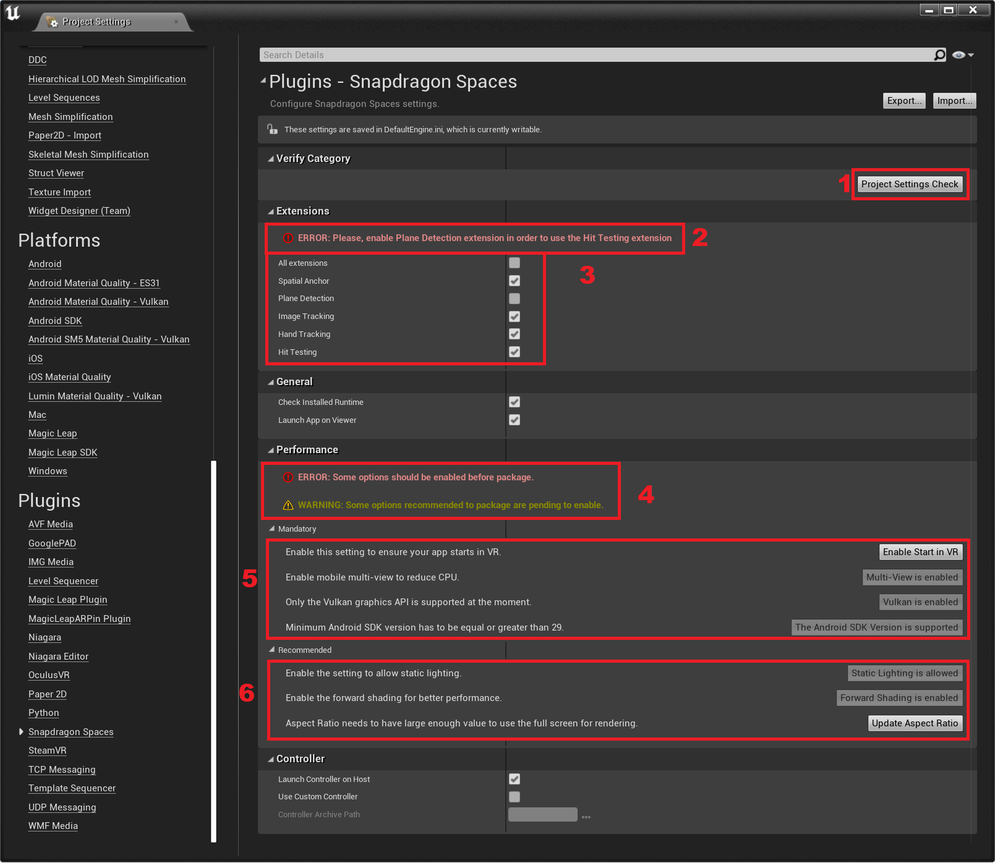
Task: Open MagicLeapARPin Plugin settings
Action: pyautogui.click(x=80, y=619)
